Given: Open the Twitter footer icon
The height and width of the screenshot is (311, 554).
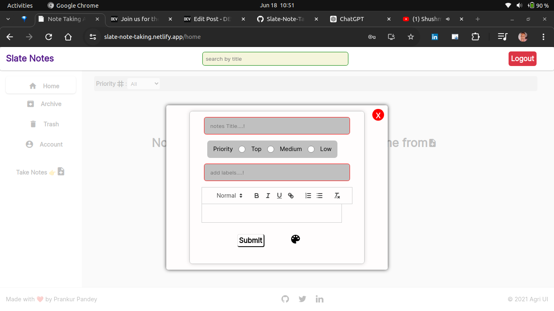Looking at the screenshot, I should (303, 299).
